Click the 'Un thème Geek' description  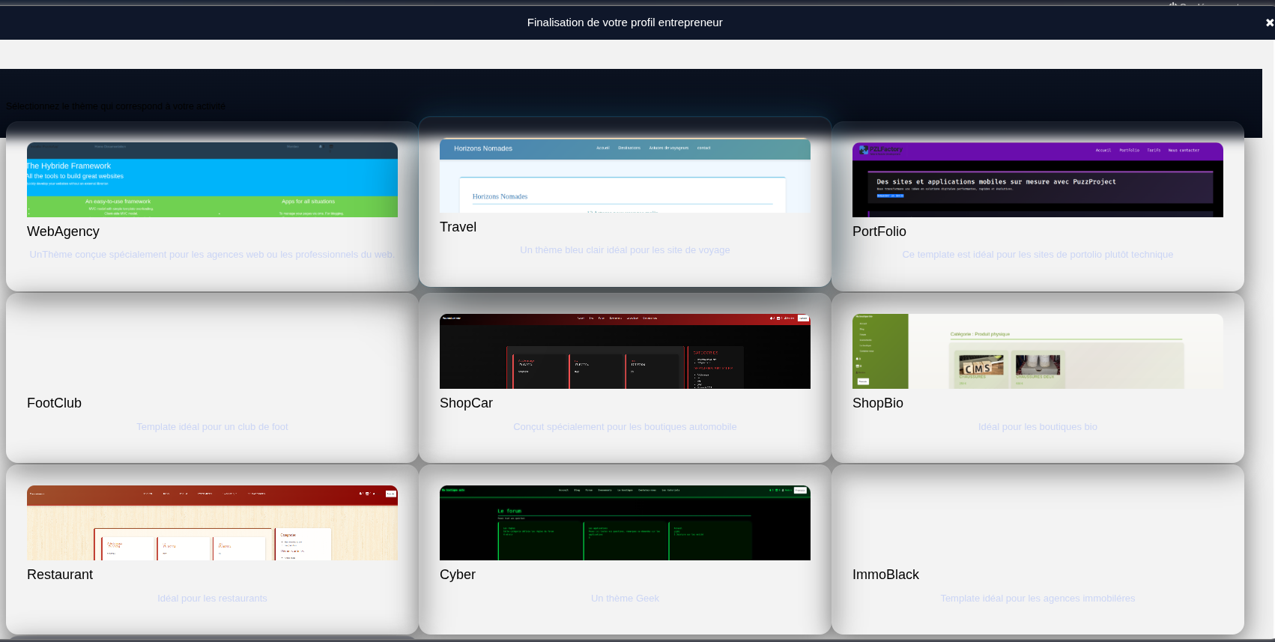tap(625, 599)
